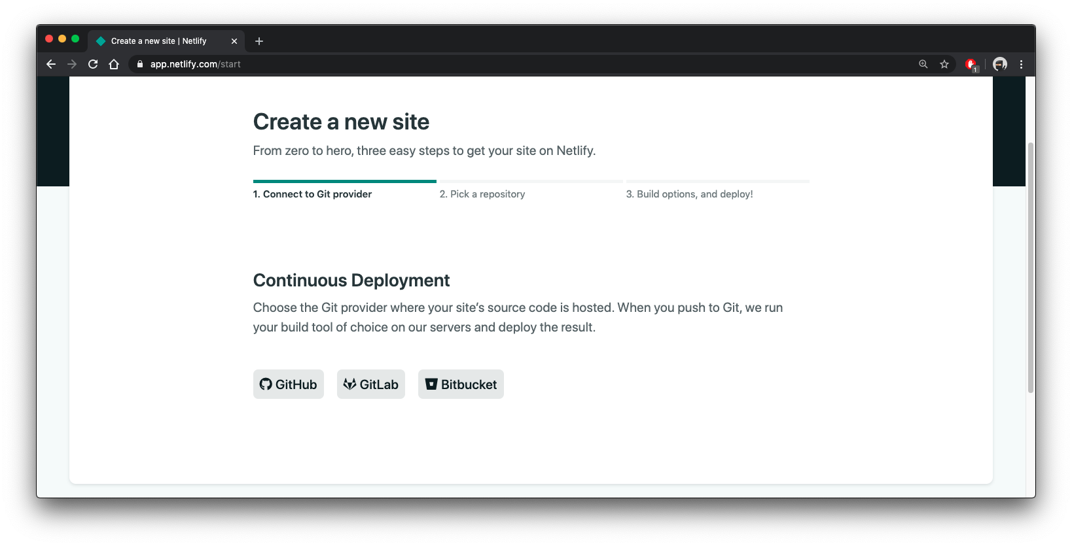Click the address bar URL app.netlify.com/start
Screen dimensions: 1072x546
pos(196,64)
